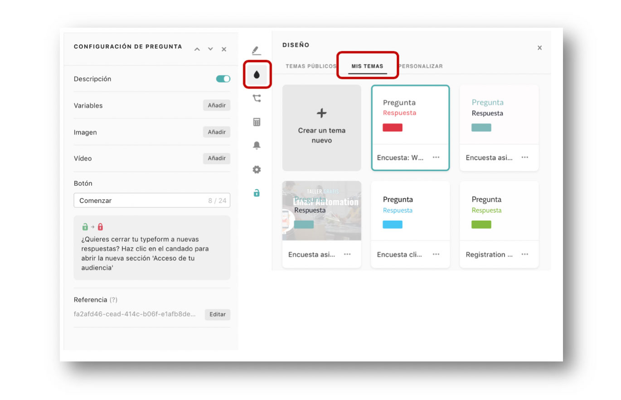The image size is (621, 400).
Task: Click the bell notifications icon
Action: click(257, 145)
